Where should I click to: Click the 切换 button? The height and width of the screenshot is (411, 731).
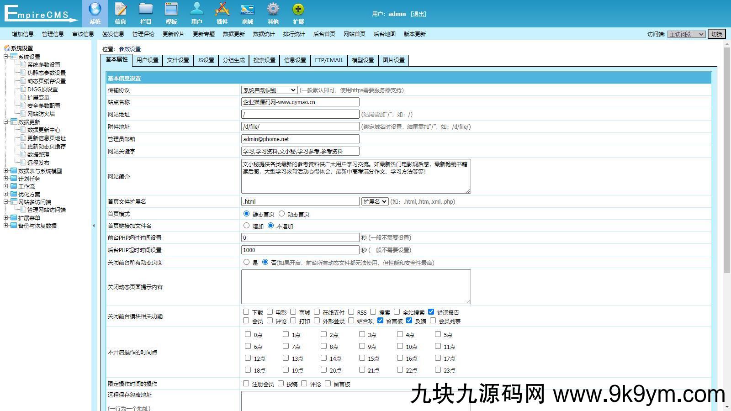[x=716, y=34]
